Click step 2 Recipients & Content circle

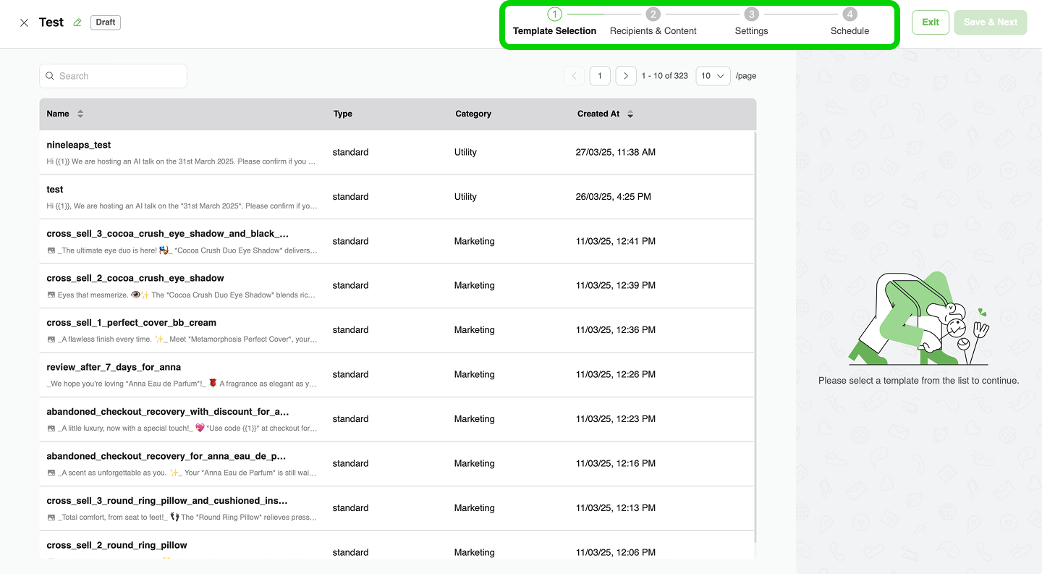[653, 14]
